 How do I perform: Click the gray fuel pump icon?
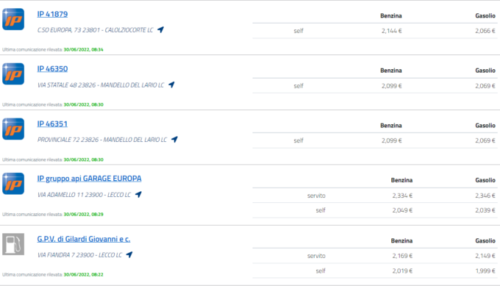point(13,244)
